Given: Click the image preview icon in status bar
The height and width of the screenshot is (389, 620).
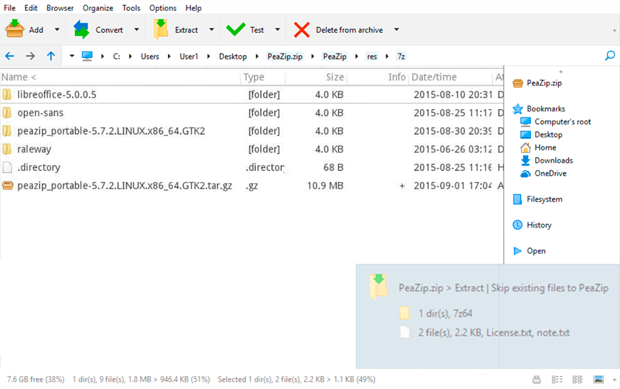Looking at the screenshot, I should tap(599, 379).
